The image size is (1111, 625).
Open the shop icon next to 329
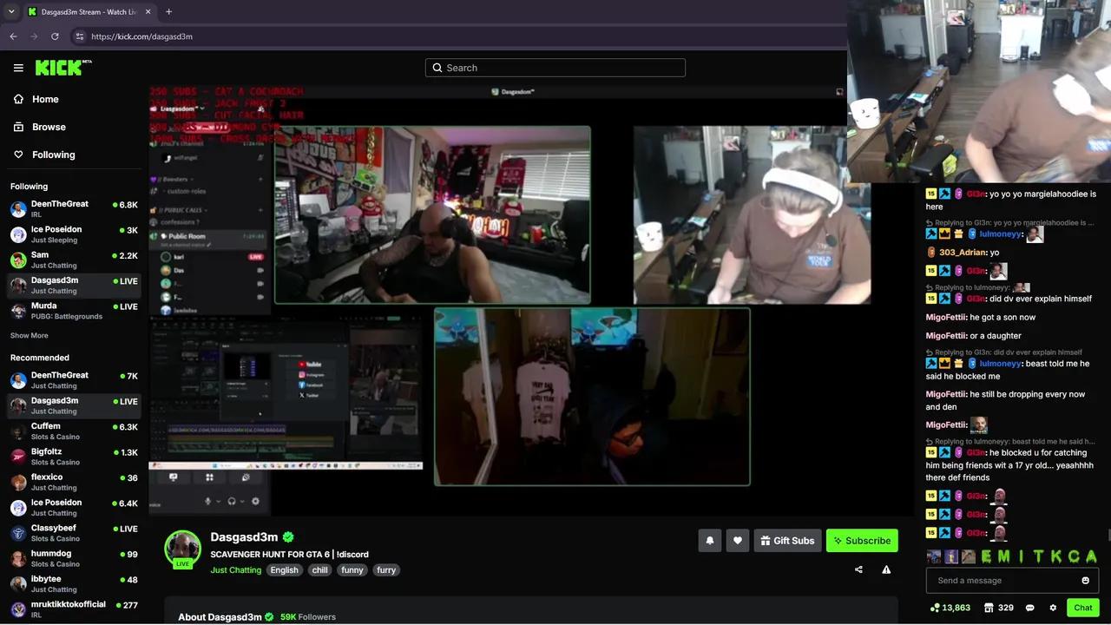coord(987,608)
